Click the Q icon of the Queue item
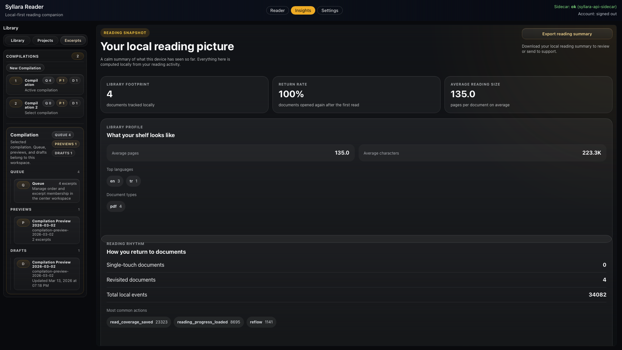The width and height of the screenshot is (622, 350). [23, 185]
